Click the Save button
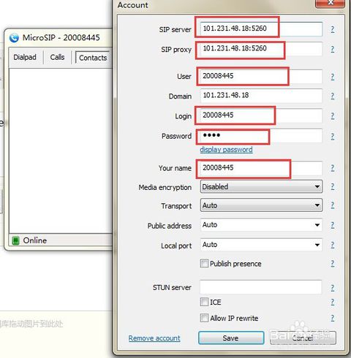This screenshot has width=351, height=358. [x=231, y=338]
